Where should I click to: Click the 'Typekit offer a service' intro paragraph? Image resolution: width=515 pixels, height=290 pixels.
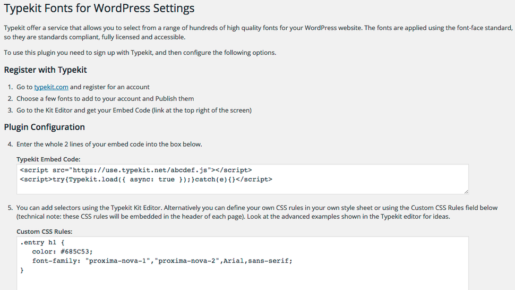(x=258, y=32)
